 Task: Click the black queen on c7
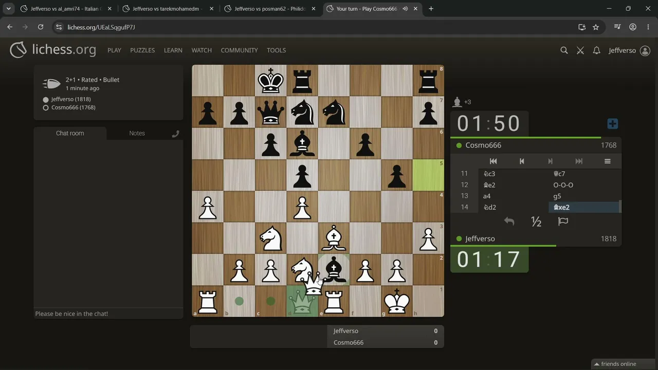click(x=270, y=112)
